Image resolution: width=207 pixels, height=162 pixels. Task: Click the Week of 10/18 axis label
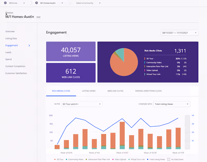(150, 153)
